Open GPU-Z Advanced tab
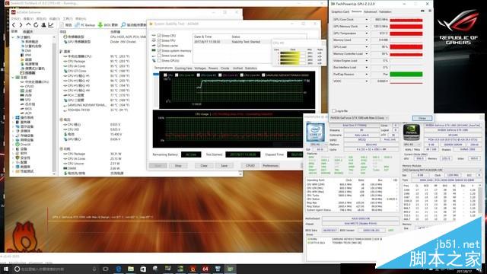 click(370, 12)
